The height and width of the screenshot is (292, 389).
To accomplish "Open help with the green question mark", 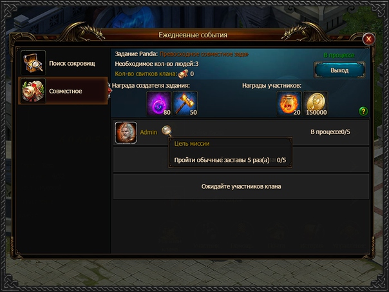I will [363, 111].
